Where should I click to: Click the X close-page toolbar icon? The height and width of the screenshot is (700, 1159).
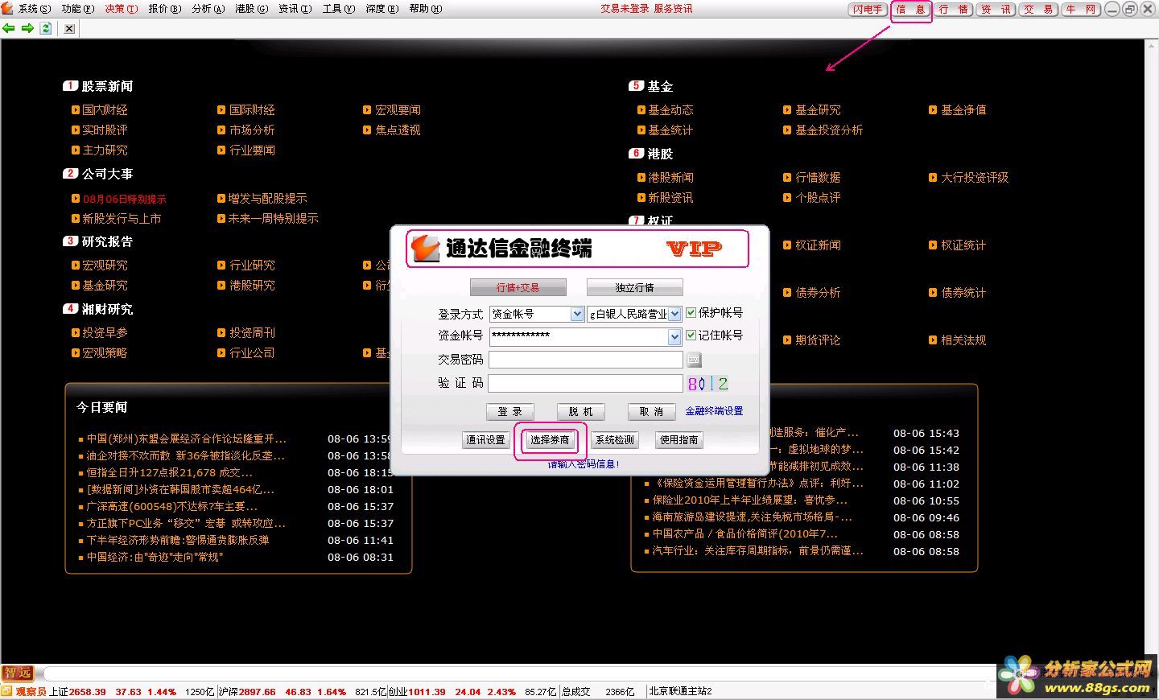click(69, 28)
